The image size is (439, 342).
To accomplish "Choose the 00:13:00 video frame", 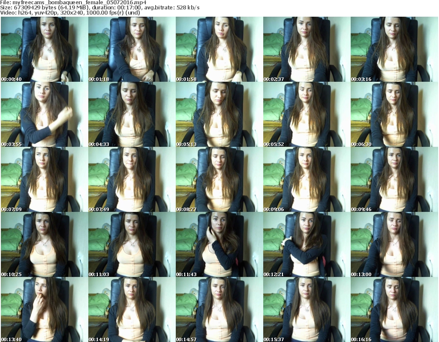I will click(394, 244).
